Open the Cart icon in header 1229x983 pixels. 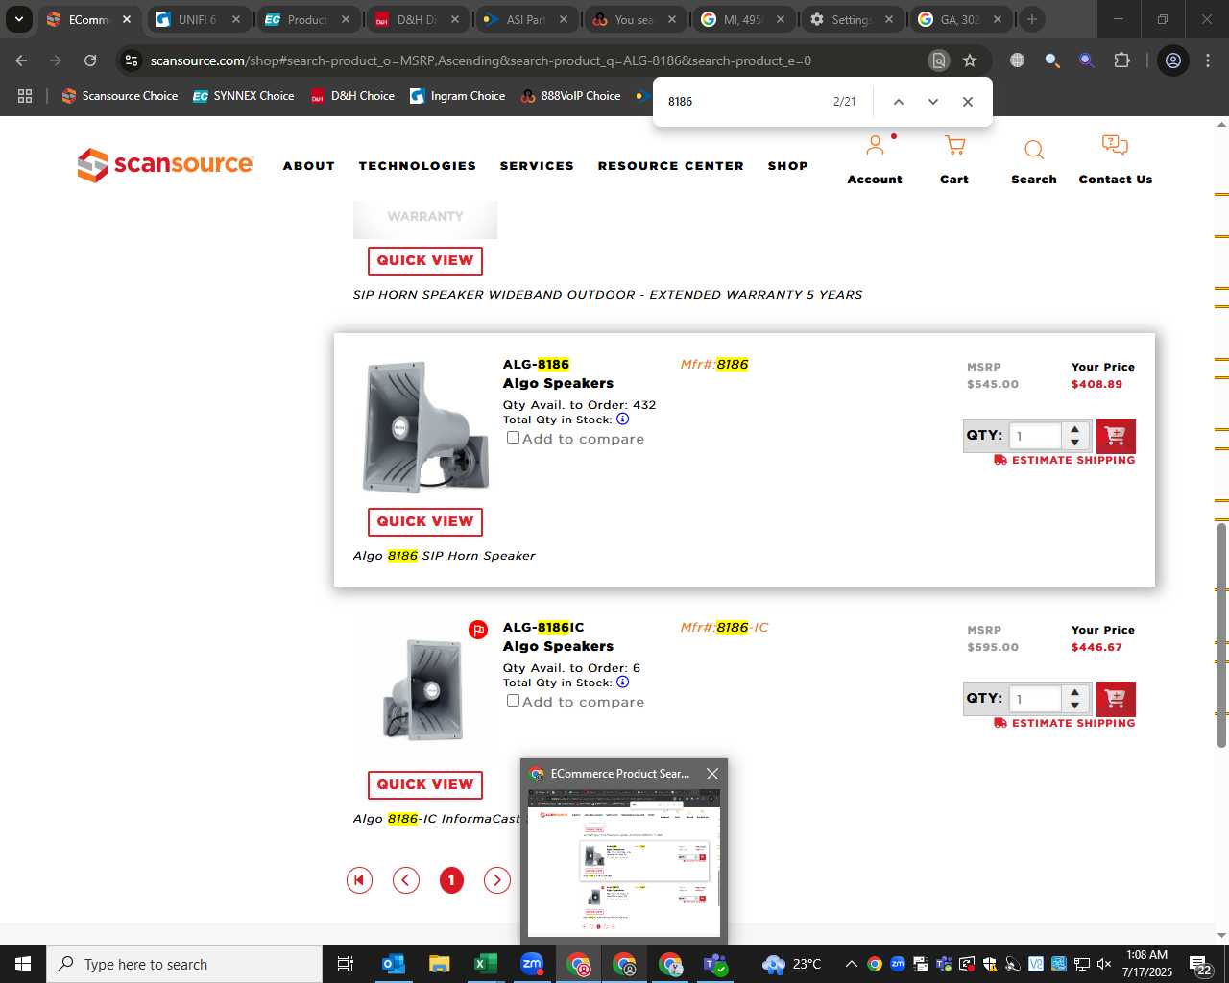click(954, 146)
